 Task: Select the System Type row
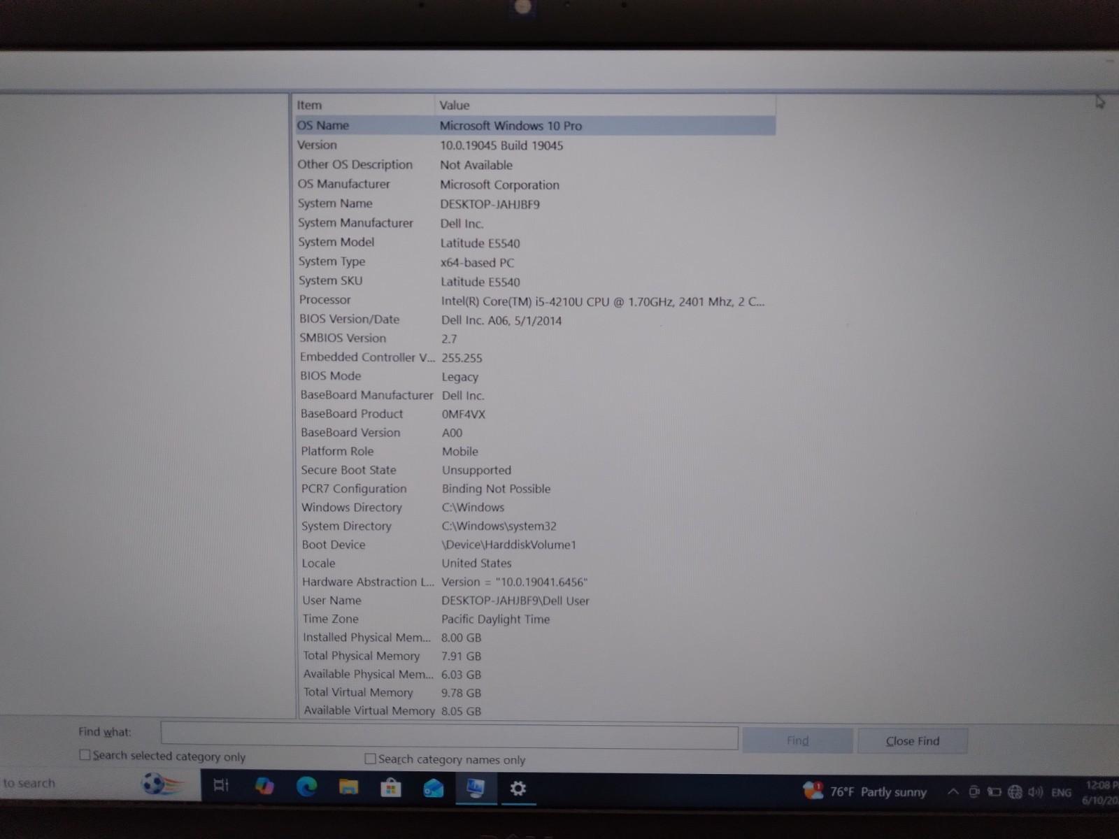coord(535,261)
